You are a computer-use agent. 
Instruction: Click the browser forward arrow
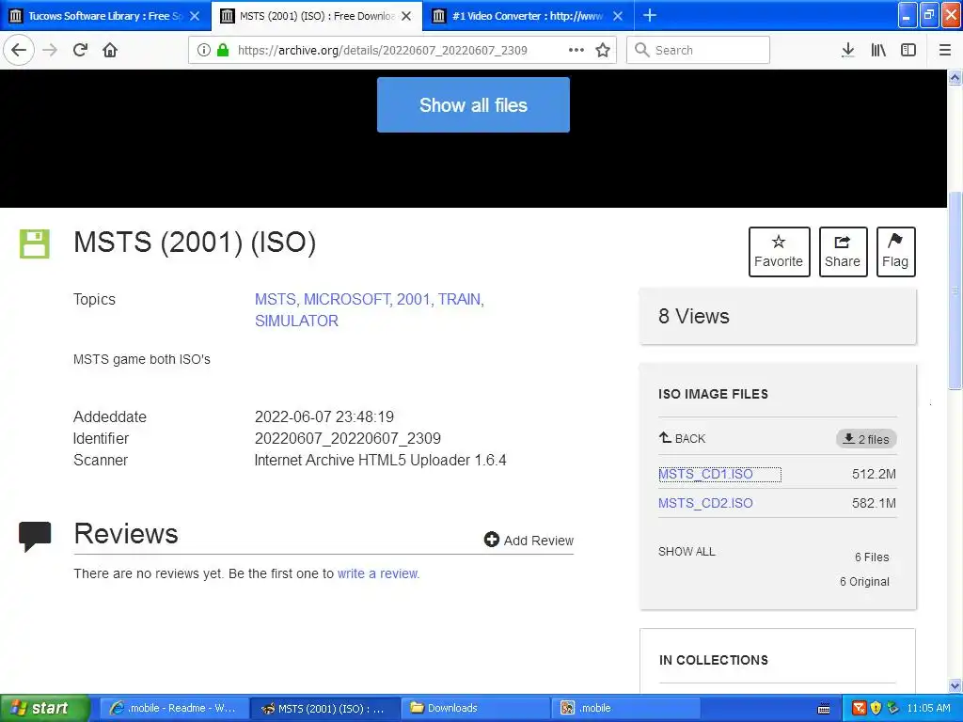coord(50,50)
